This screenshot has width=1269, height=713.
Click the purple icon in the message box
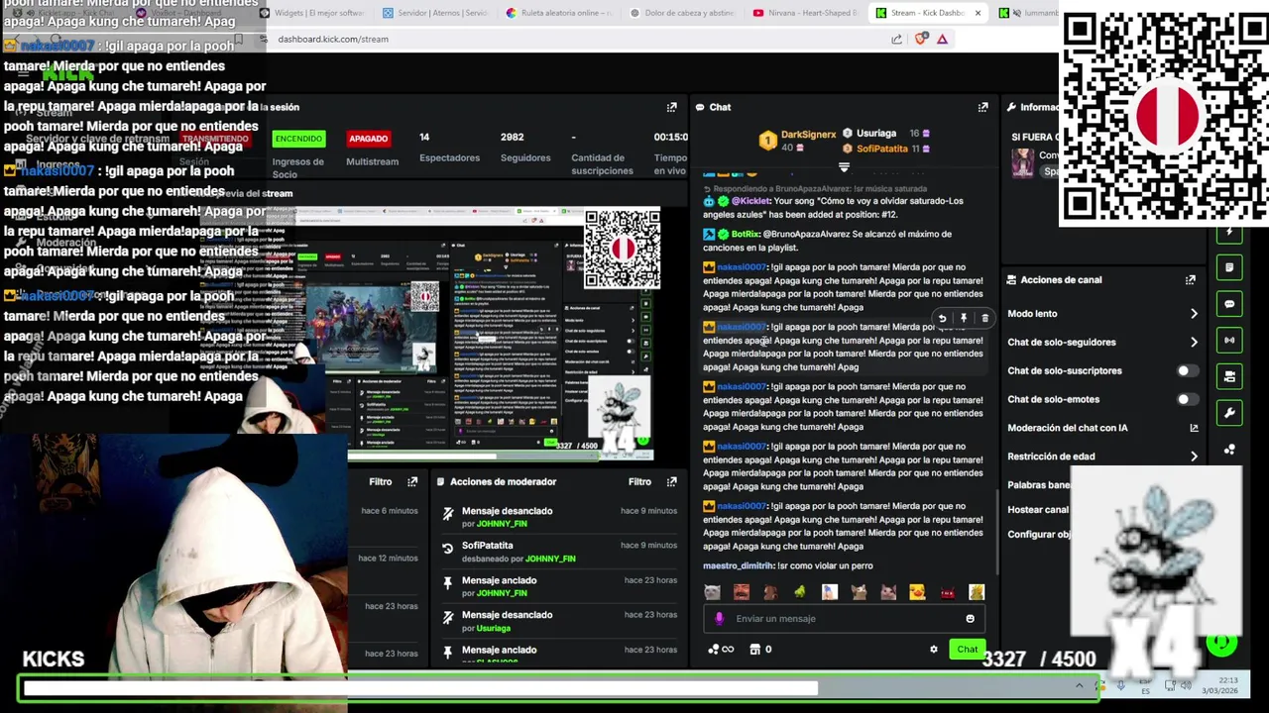719,619
